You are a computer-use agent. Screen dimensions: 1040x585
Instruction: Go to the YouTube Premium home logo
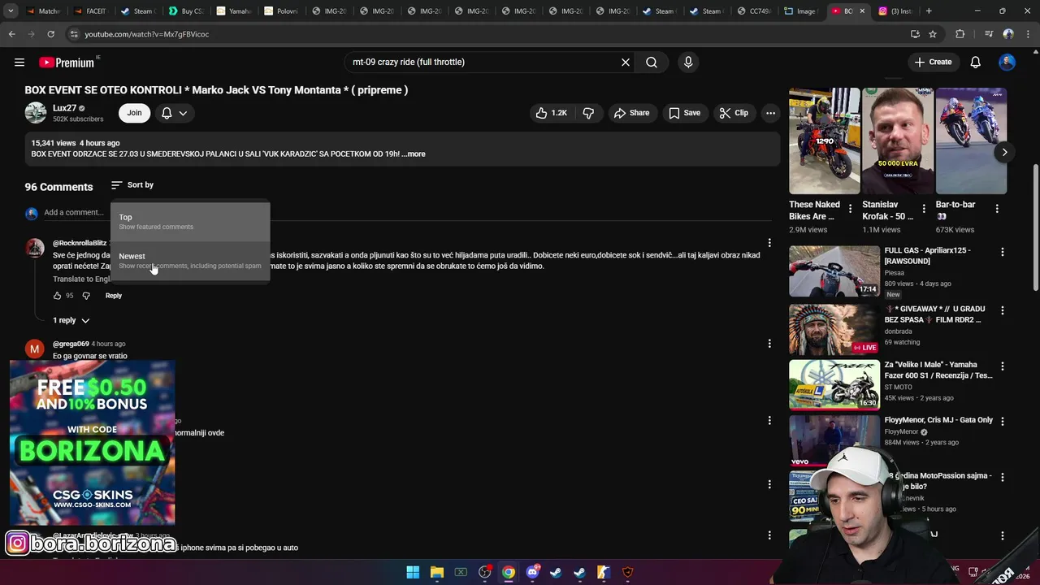67,63
